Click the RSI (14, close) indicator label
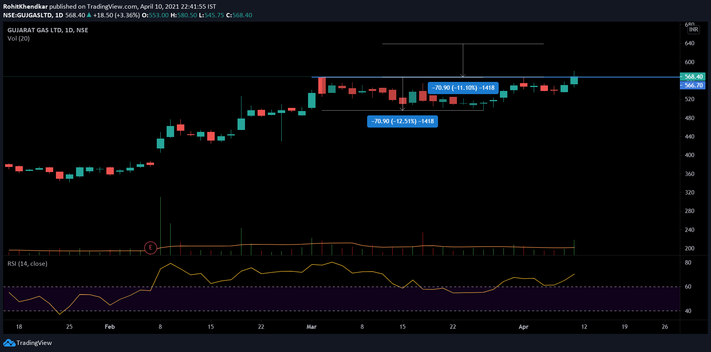This screenshot has height=352, width=711. pos(27,264)
